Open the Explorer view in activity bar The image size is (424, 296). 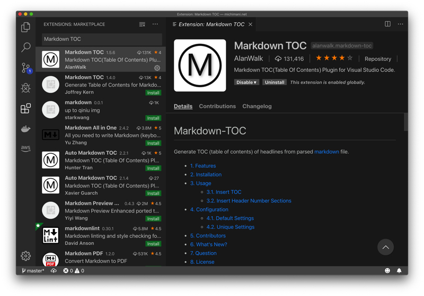click(x=25, y=27)
